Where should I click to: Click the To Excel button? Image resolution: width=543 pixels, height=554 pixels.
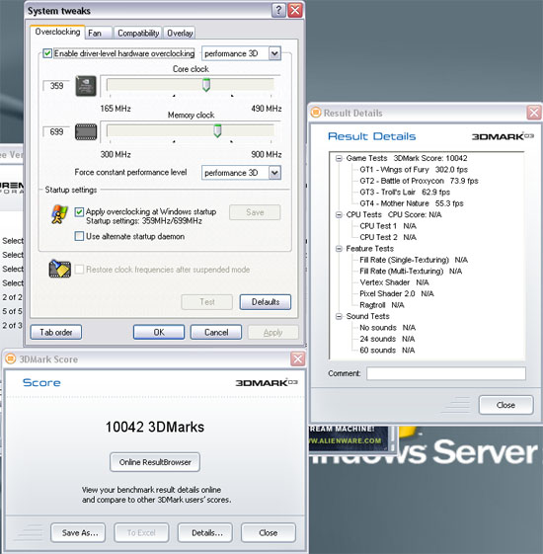(x=141, y=533)
